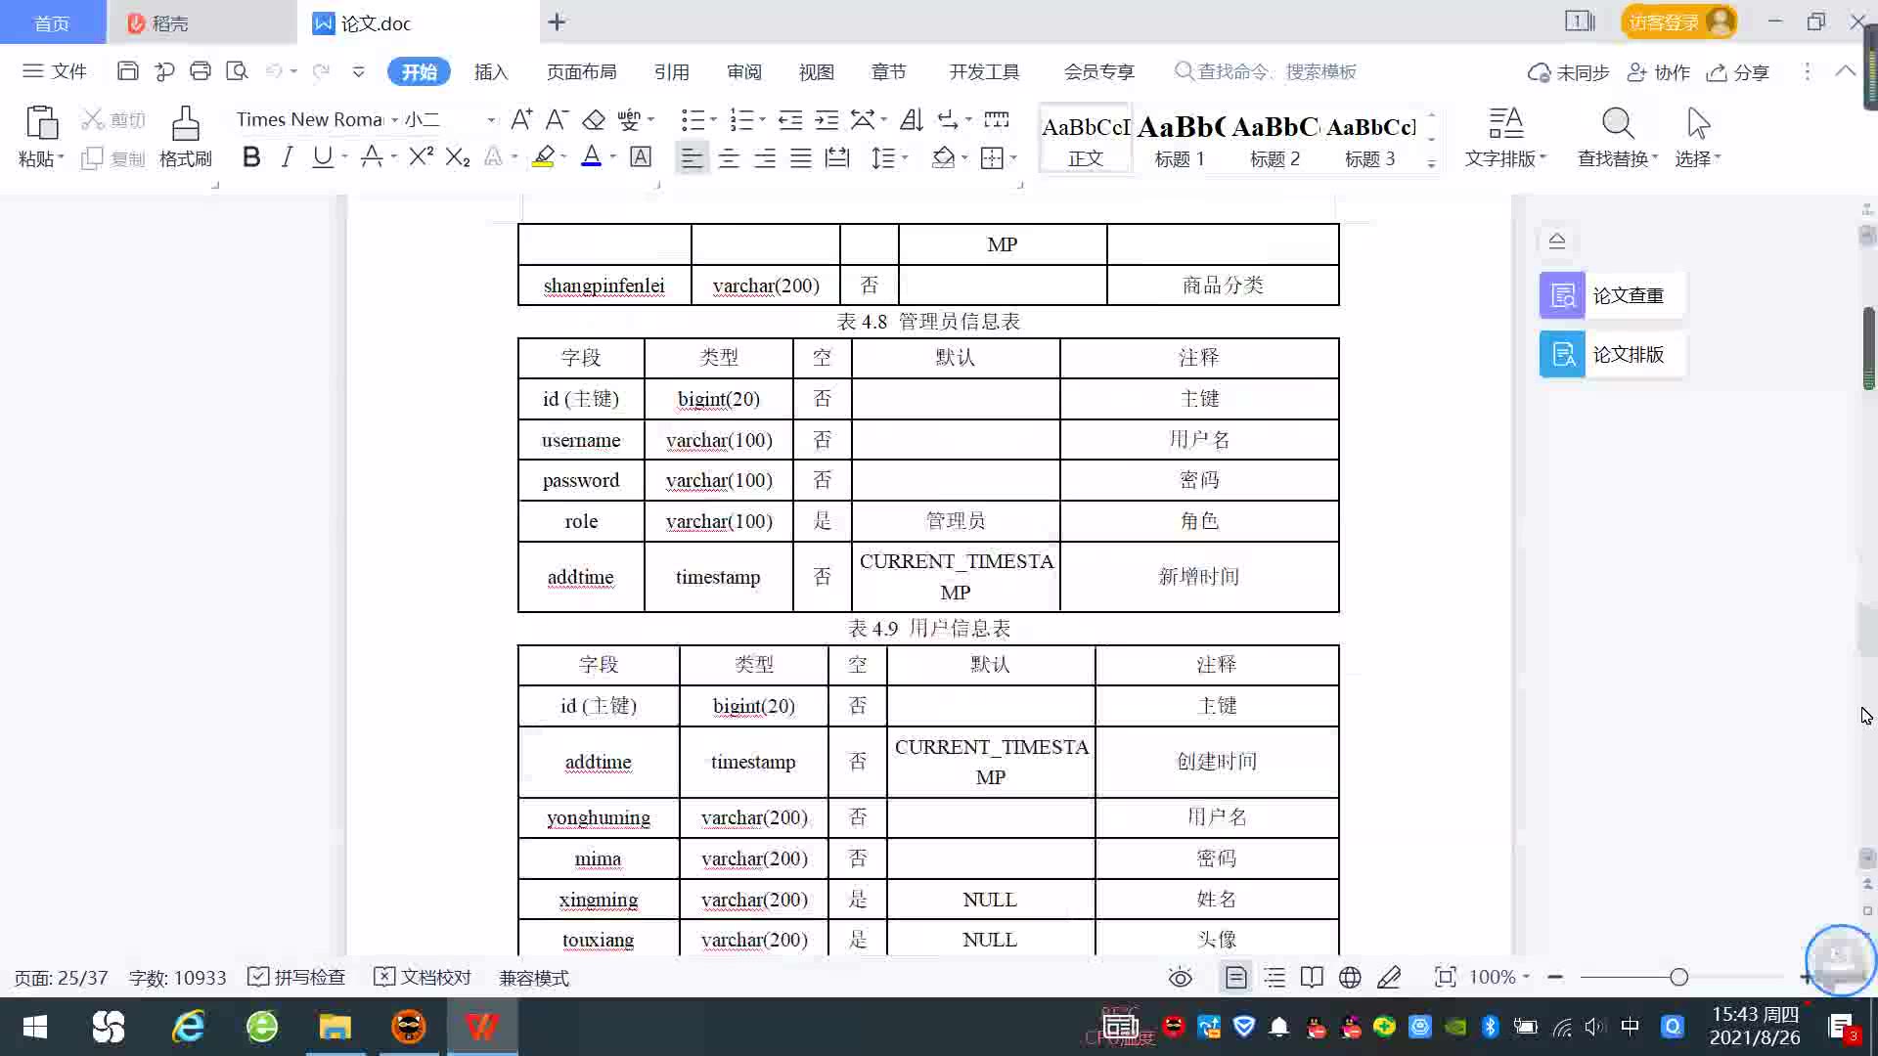1878x1056 pixels.
Task: Click the italic formatting icon
Action: tap(287, 157)
